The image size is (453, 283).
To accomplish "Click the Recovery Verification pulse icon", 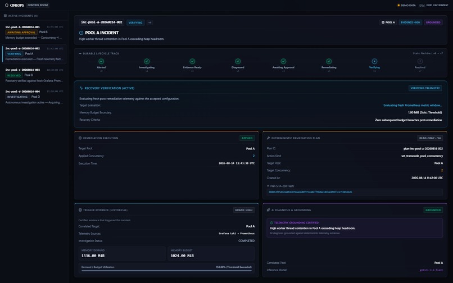I will pyautogui.click(x=81, y=88).
